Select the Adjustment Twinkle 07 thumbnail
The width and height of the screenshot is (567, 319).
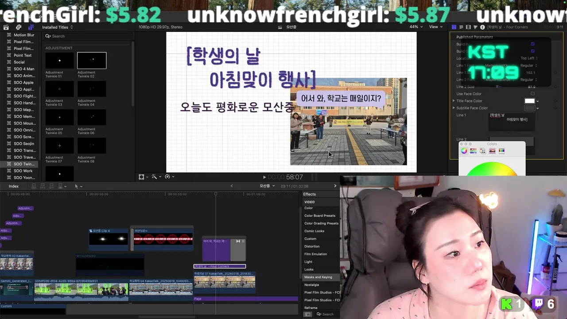pos(59,146)
